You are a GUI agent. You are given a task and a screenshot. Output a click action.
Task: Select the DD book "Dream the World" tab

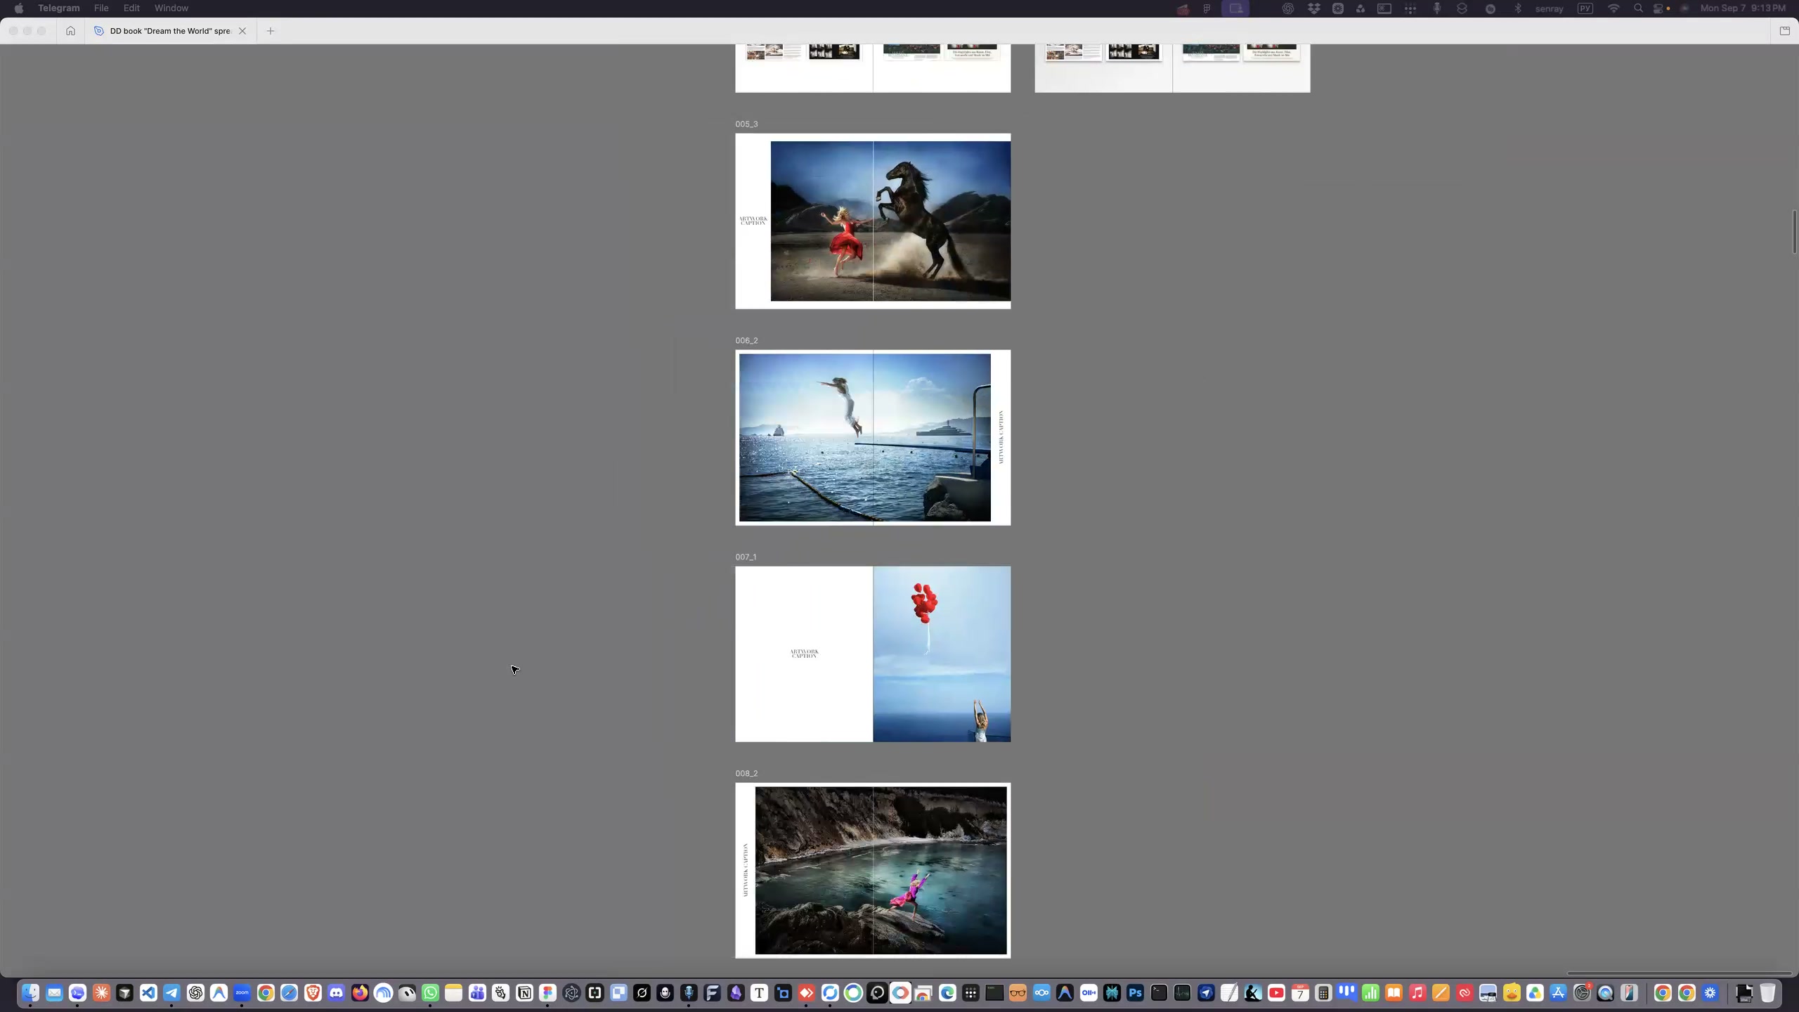pyautogui.click(x=170, y=31)
